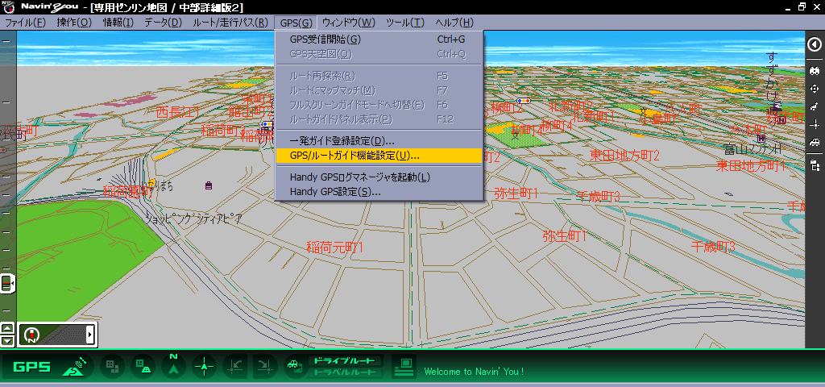825x387 pixels.
Task: Toggle the north-up arrow icon
Action: tap(173, 365)
